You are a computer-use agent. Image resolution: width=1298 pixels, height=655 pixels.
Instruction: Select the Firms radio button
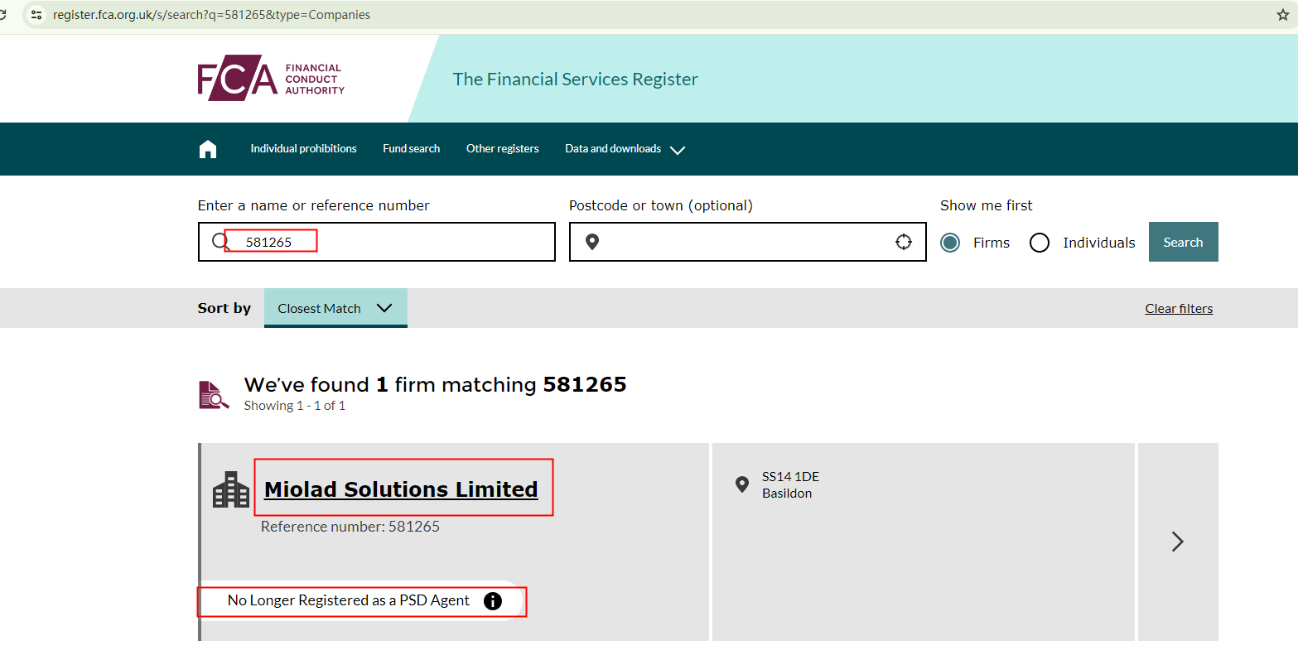[950, 243]
